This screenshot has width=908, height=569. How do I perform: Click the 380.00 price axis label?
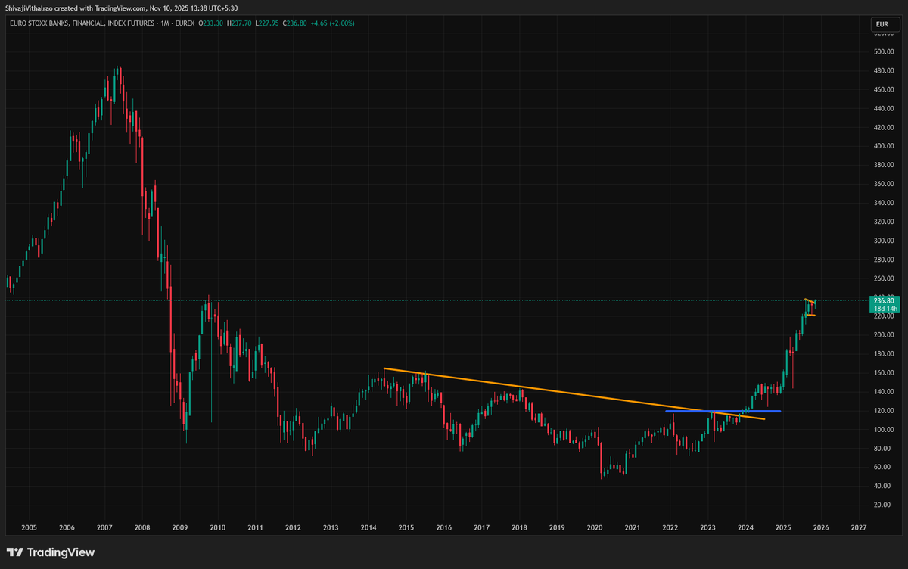click(883, 166)
